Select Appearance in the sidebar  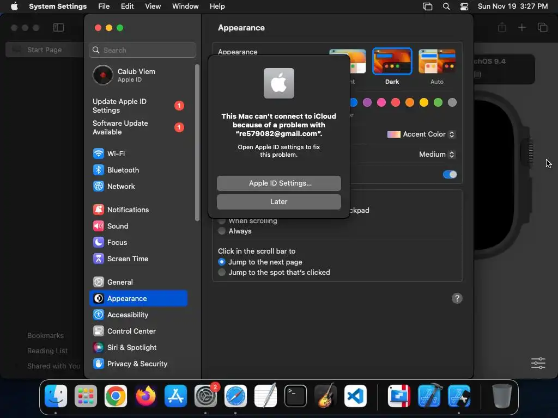[x=138, y=299]
